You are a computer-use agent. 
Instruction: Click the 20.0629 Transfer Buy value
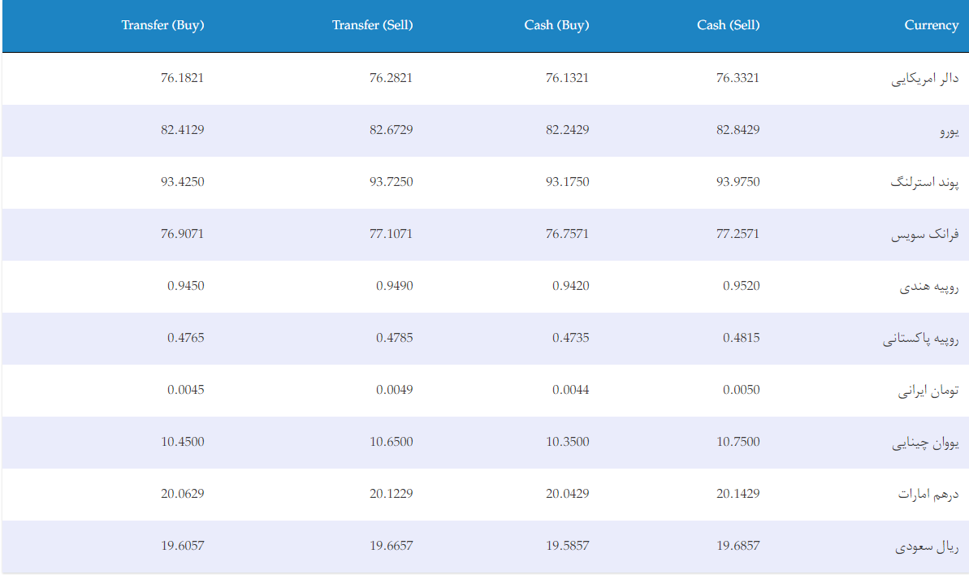(182, 494)
